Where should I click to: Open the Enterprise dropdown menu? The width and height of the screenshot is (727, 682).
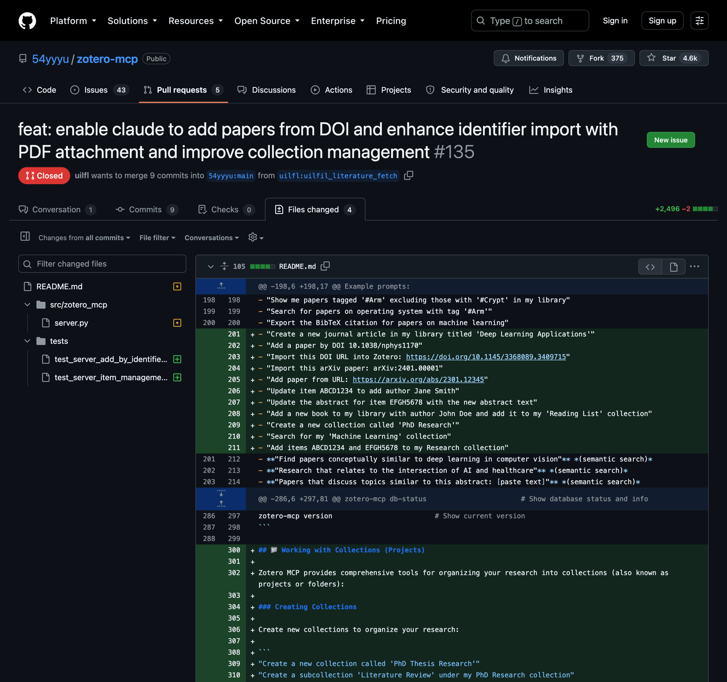[x=338, y=21]
